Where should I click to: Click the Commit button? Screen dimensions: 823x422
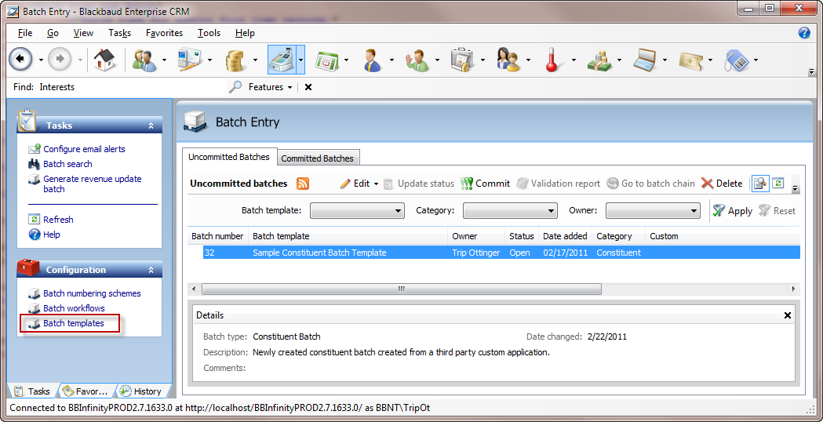point(486,184)
